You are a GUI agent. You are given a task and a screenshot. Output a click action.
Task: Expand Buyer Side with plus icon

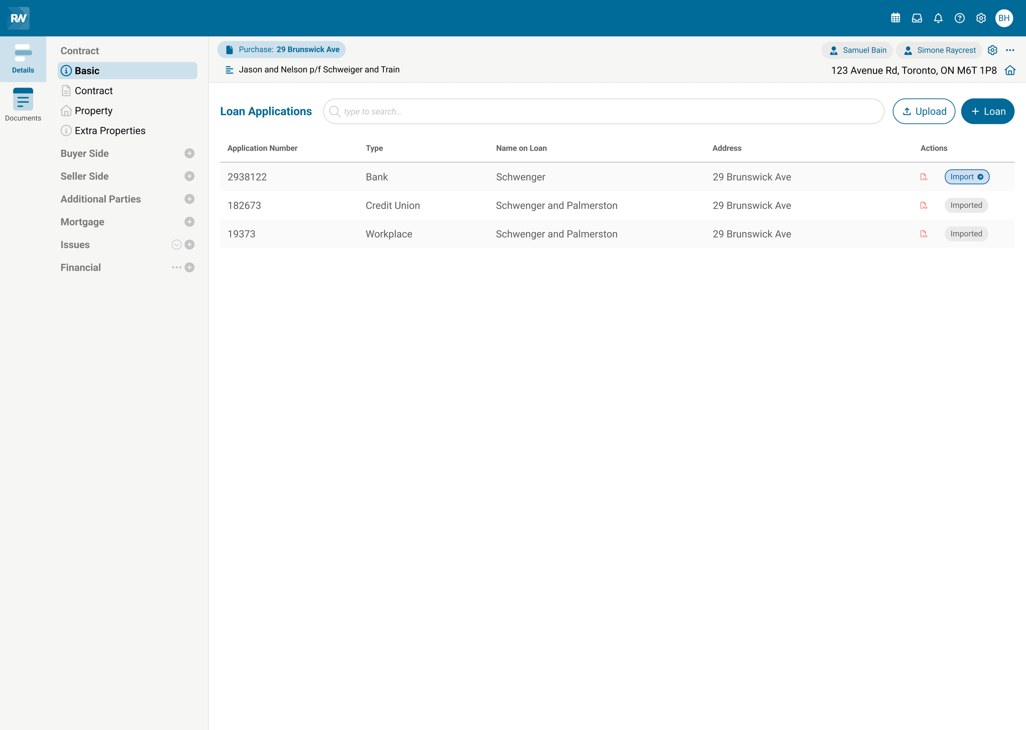click(x=190, y=154)
